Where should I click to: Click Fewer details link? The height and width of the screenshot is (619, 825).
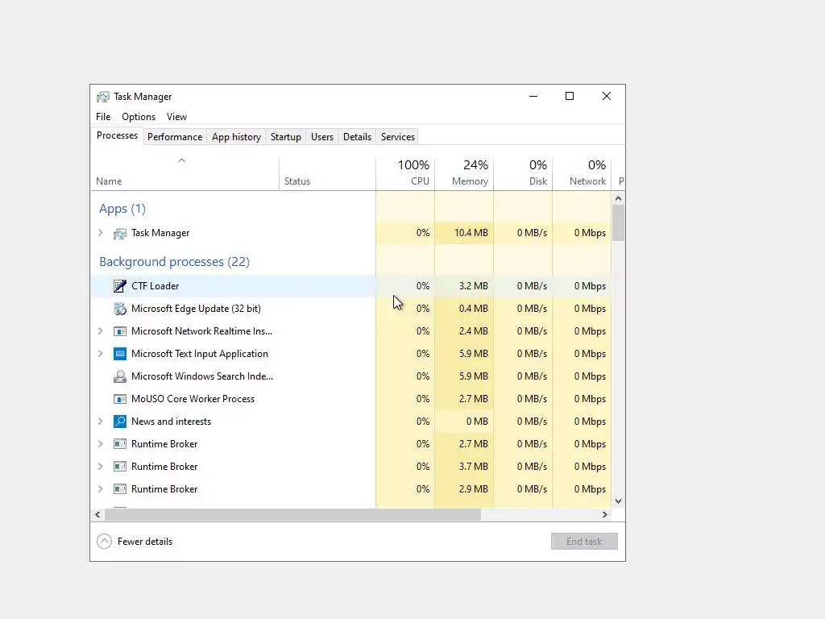pos(145,542)
